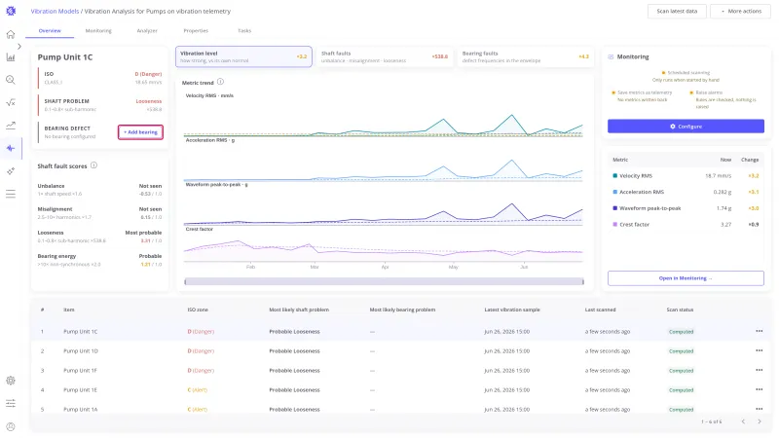Click the Configure monitoring button
The height and width of the screenshot is (438, 779).
coord(686,127)
